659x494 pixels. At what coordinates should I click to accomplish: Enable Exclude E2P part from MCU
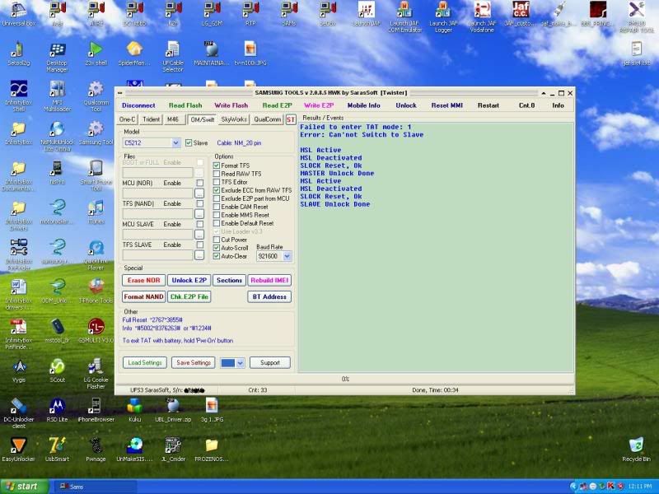pyautogui.click(x=217, y=198)
